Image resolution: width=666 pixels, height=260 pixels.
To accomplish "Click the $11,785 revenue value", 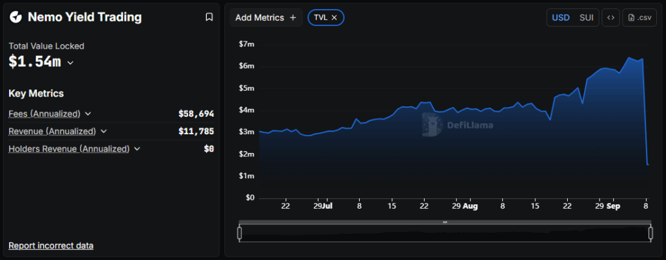I will 196,131.
